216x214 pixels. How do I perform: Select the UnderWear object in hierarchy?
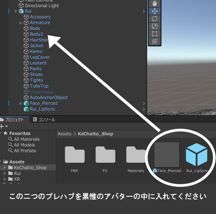(x=42, y=92)
